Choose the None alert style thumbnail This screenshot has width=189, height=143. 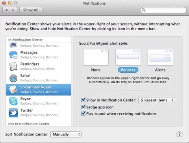click(x=96, y=57)
